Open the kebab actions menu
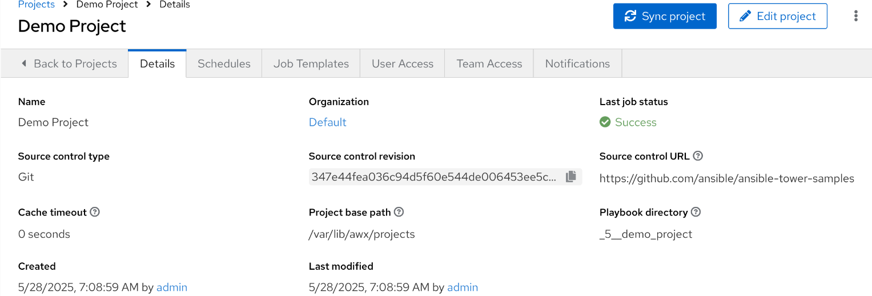 [x=855, y=16]
